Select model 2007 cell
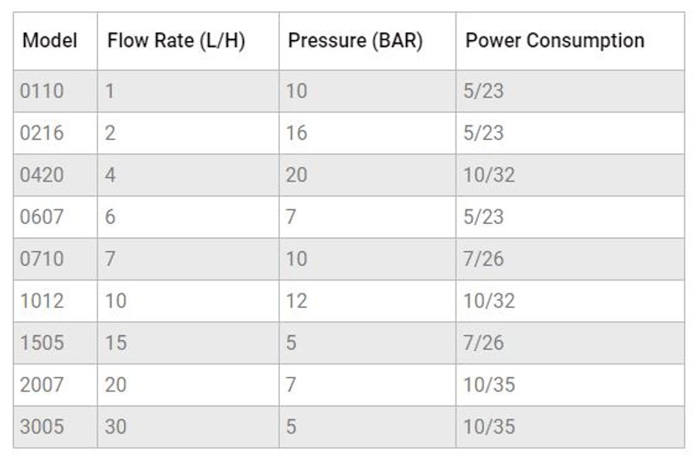 (42, 385)
